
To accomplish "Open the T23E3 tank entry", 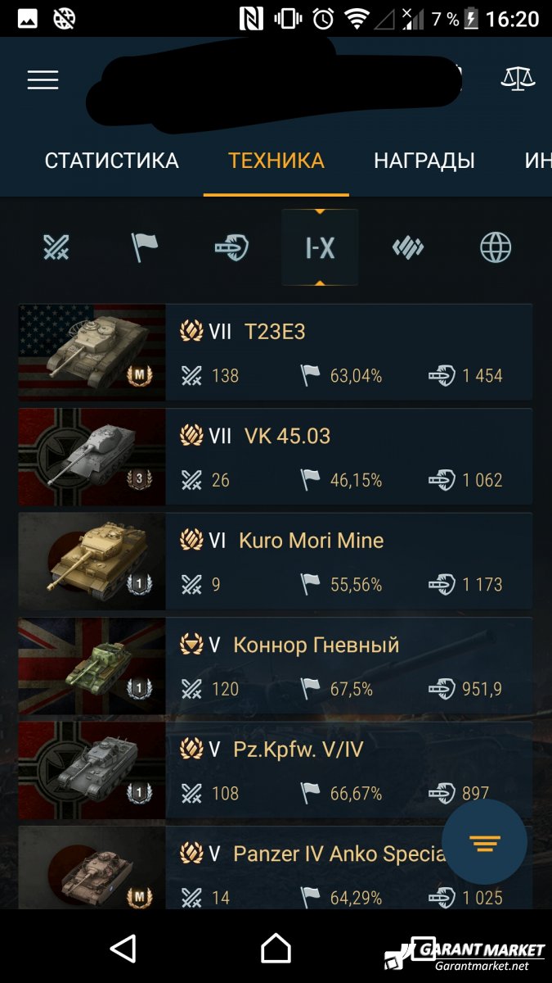I will 276,353.
